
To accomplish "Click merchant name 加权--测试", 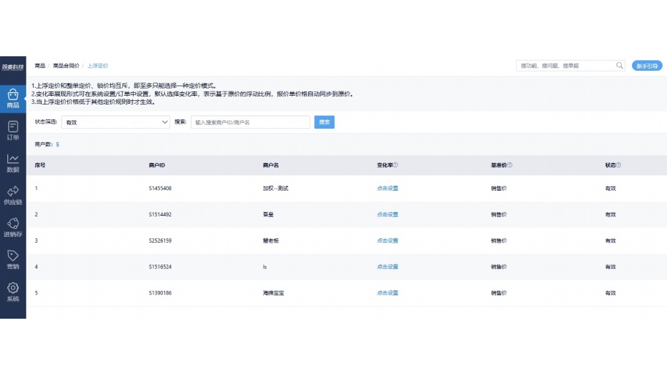I will coord(275,188).
